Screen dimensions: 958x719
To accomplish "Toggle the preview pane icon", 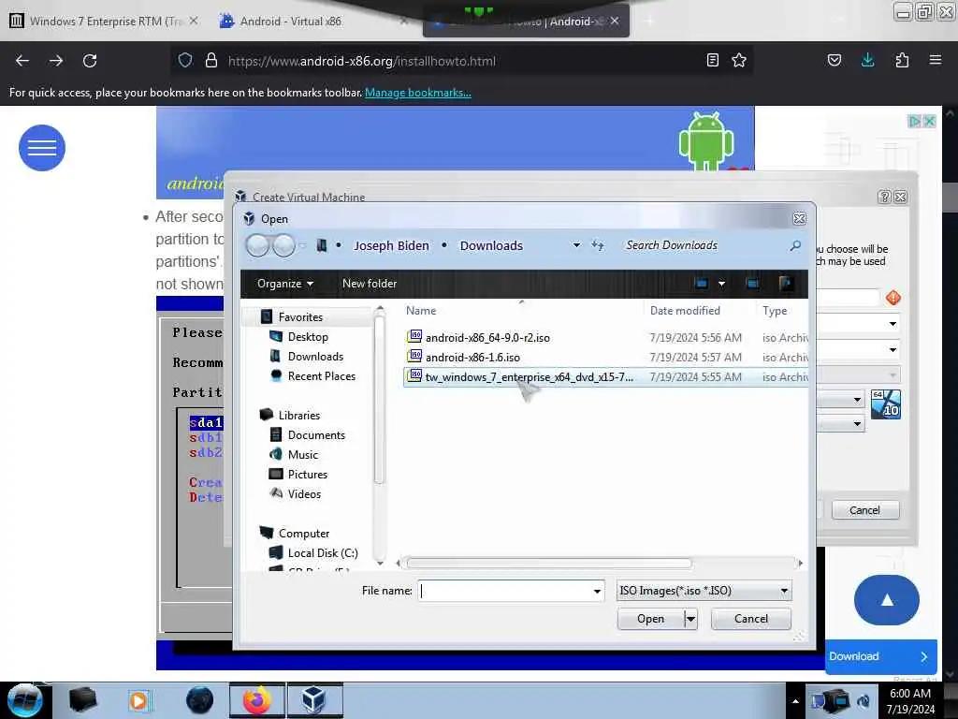I will (753, 283).
